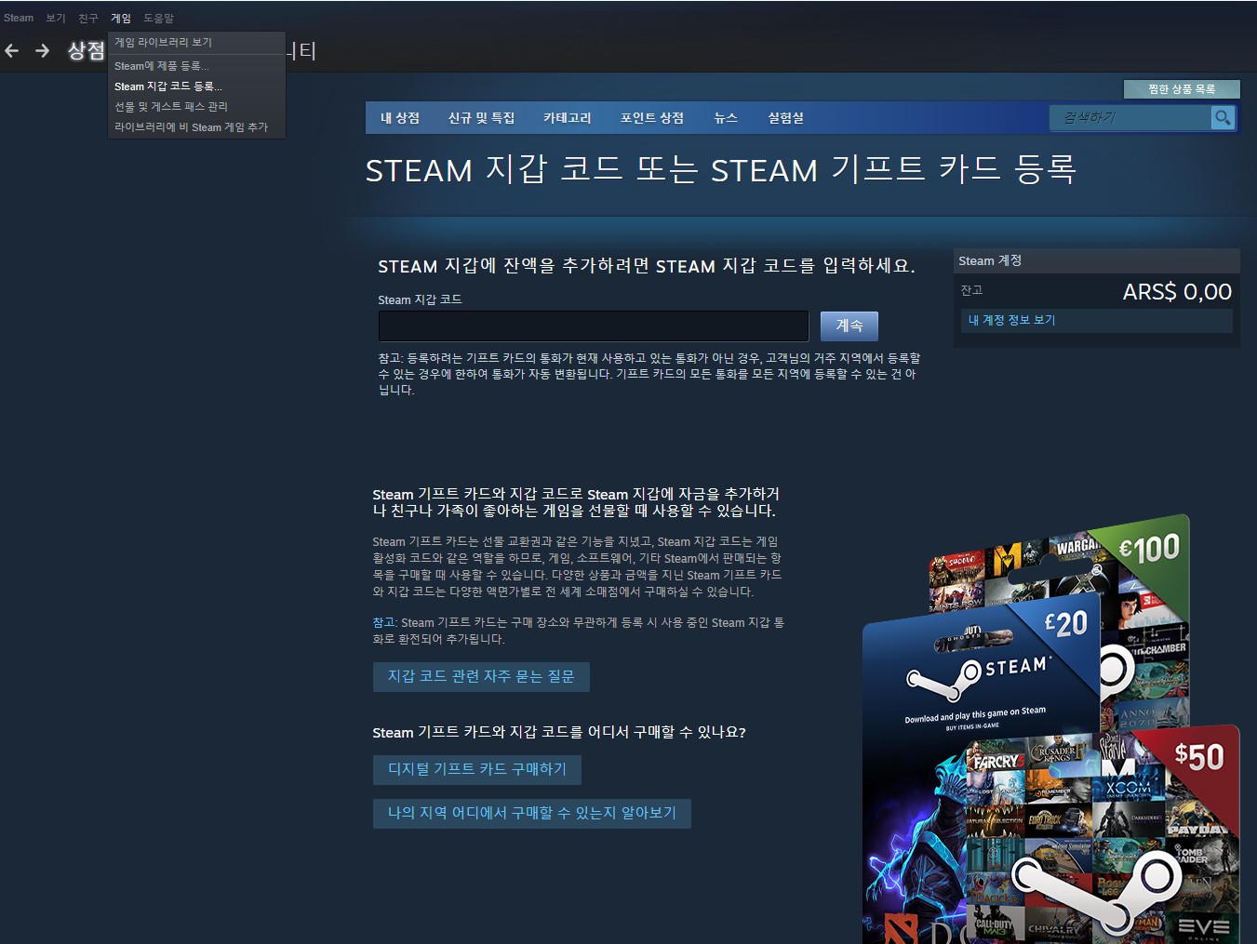This screenshot has width=1257, height=944.
Task: Click the 잔고 label
Action: pos(971,290)
